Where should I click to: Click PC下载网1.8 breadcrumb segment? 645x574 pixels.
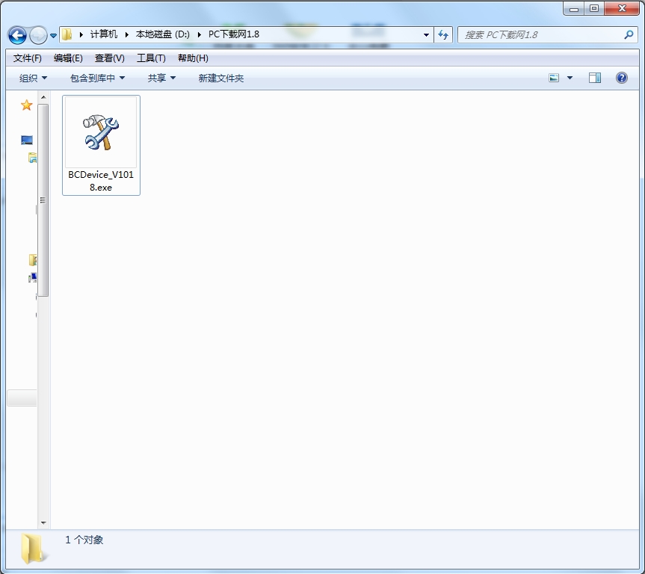click(234, 34)
